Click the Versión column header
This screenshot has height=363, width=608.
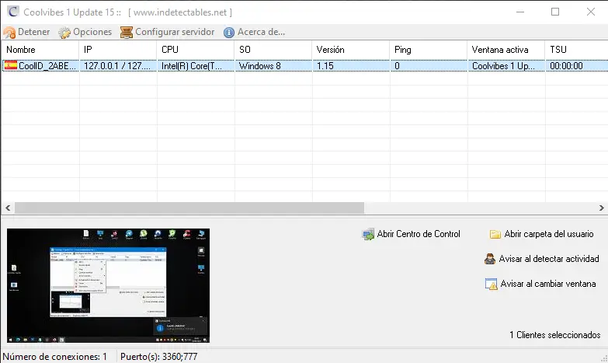[349, 50]
